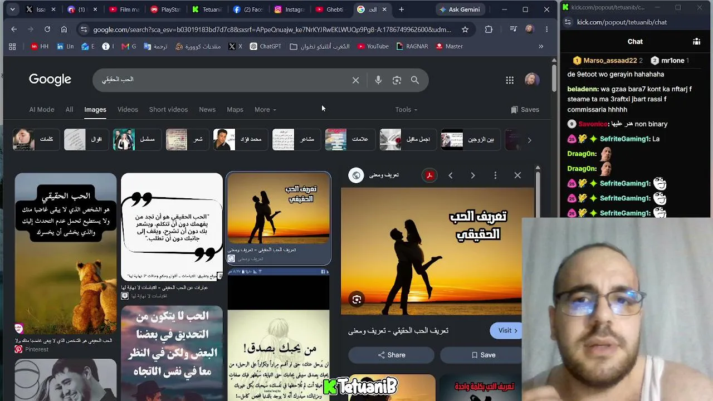Go back to the previous page
Screen dimensions: 713x401
click(x=14, y=30)
